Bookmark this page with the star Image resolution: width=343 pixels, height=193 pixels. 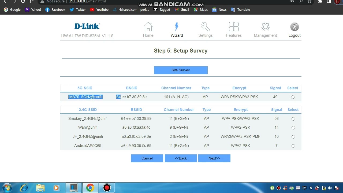pyautogui.click(x=310, y=1)
